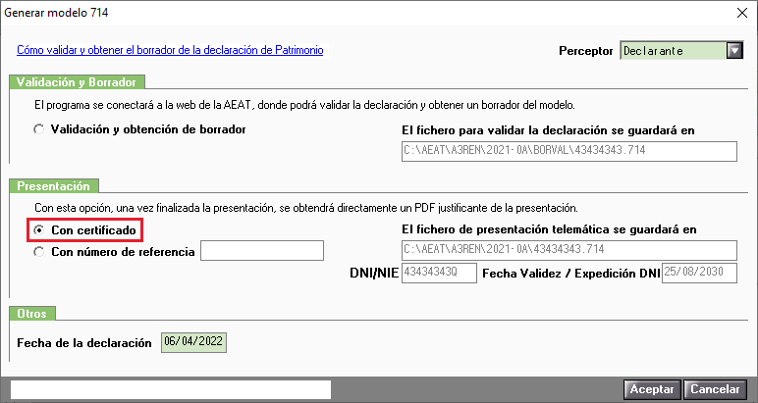This screenshot has height=403, width=758.
Task: Click the Aceptar button
Action: 652,389
